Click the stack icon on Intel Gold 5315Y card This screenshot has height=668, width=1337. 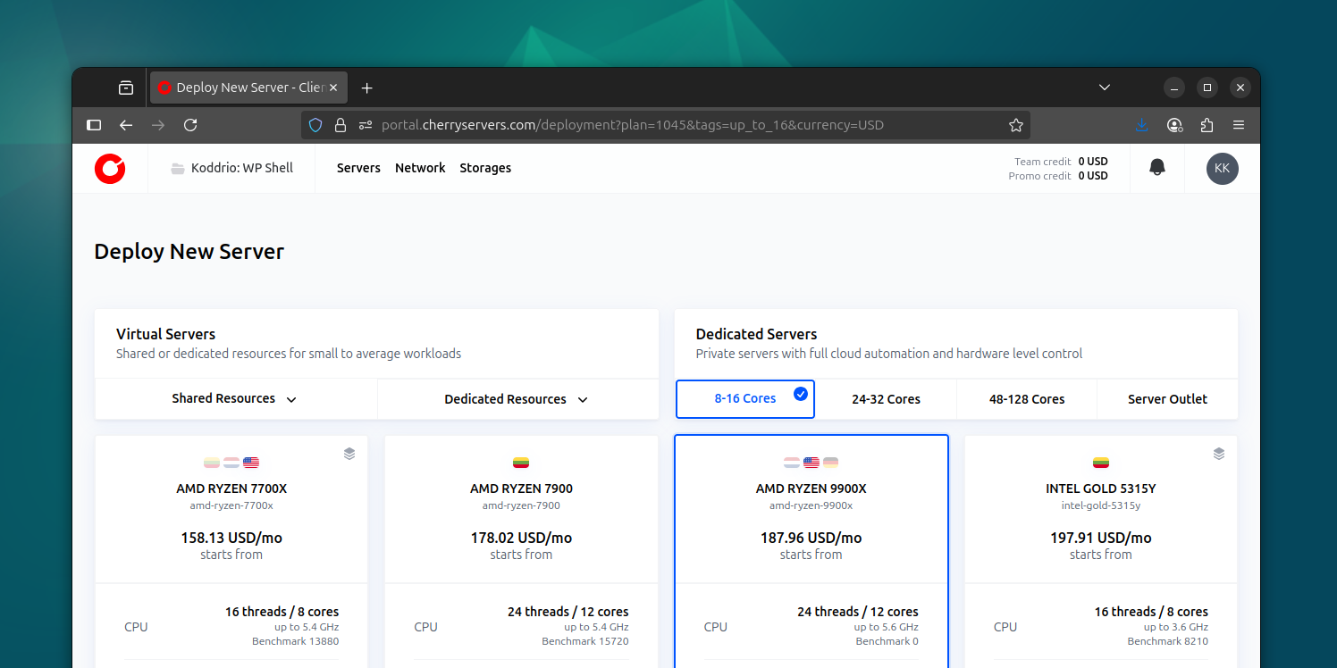click(1219, 454)
